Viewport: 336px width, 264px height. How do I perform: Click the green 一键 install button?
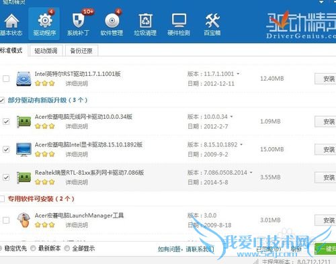tap(325, 249)
